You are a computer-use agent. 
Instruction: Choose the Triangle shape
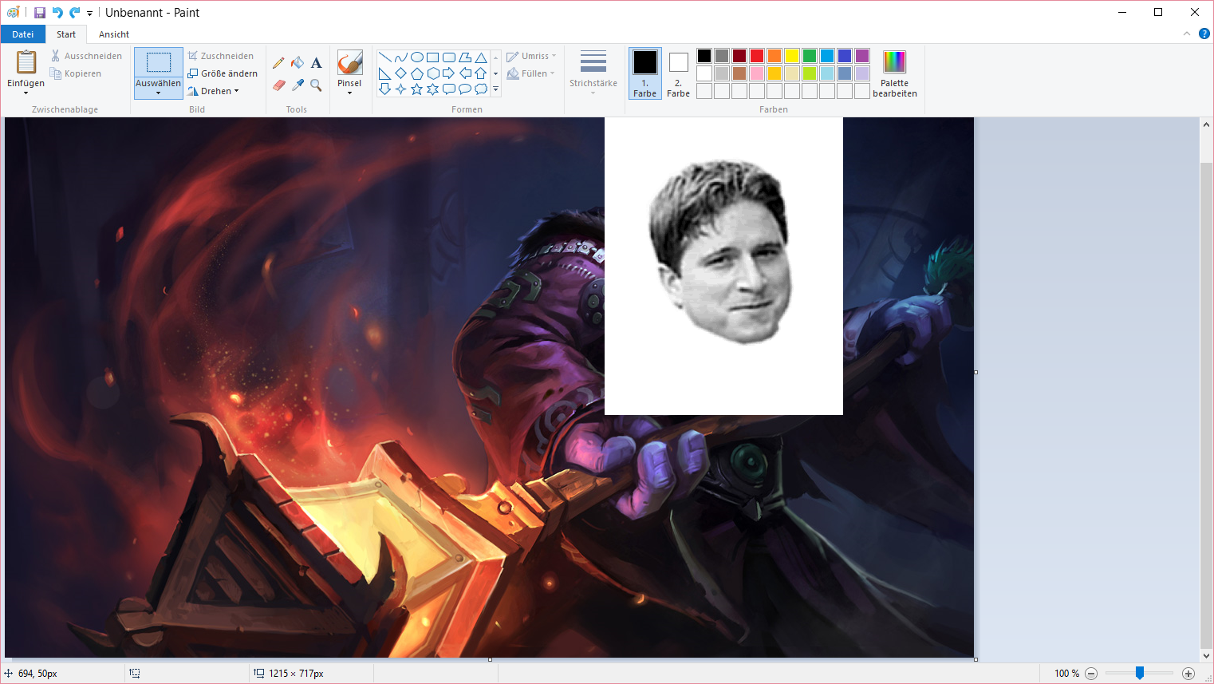tap(481, 57)
